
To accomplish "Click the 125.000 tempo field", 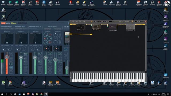I will [x=138, y=21].
